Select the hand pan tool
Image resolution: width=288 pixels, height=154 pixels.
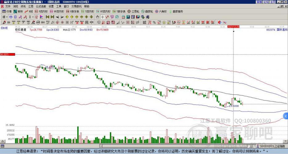98,17
